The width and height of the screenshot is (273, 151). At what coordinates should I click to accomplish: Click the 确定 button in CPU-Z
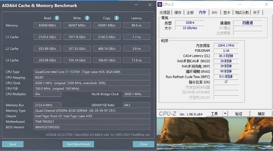click(x=261, y=114)
